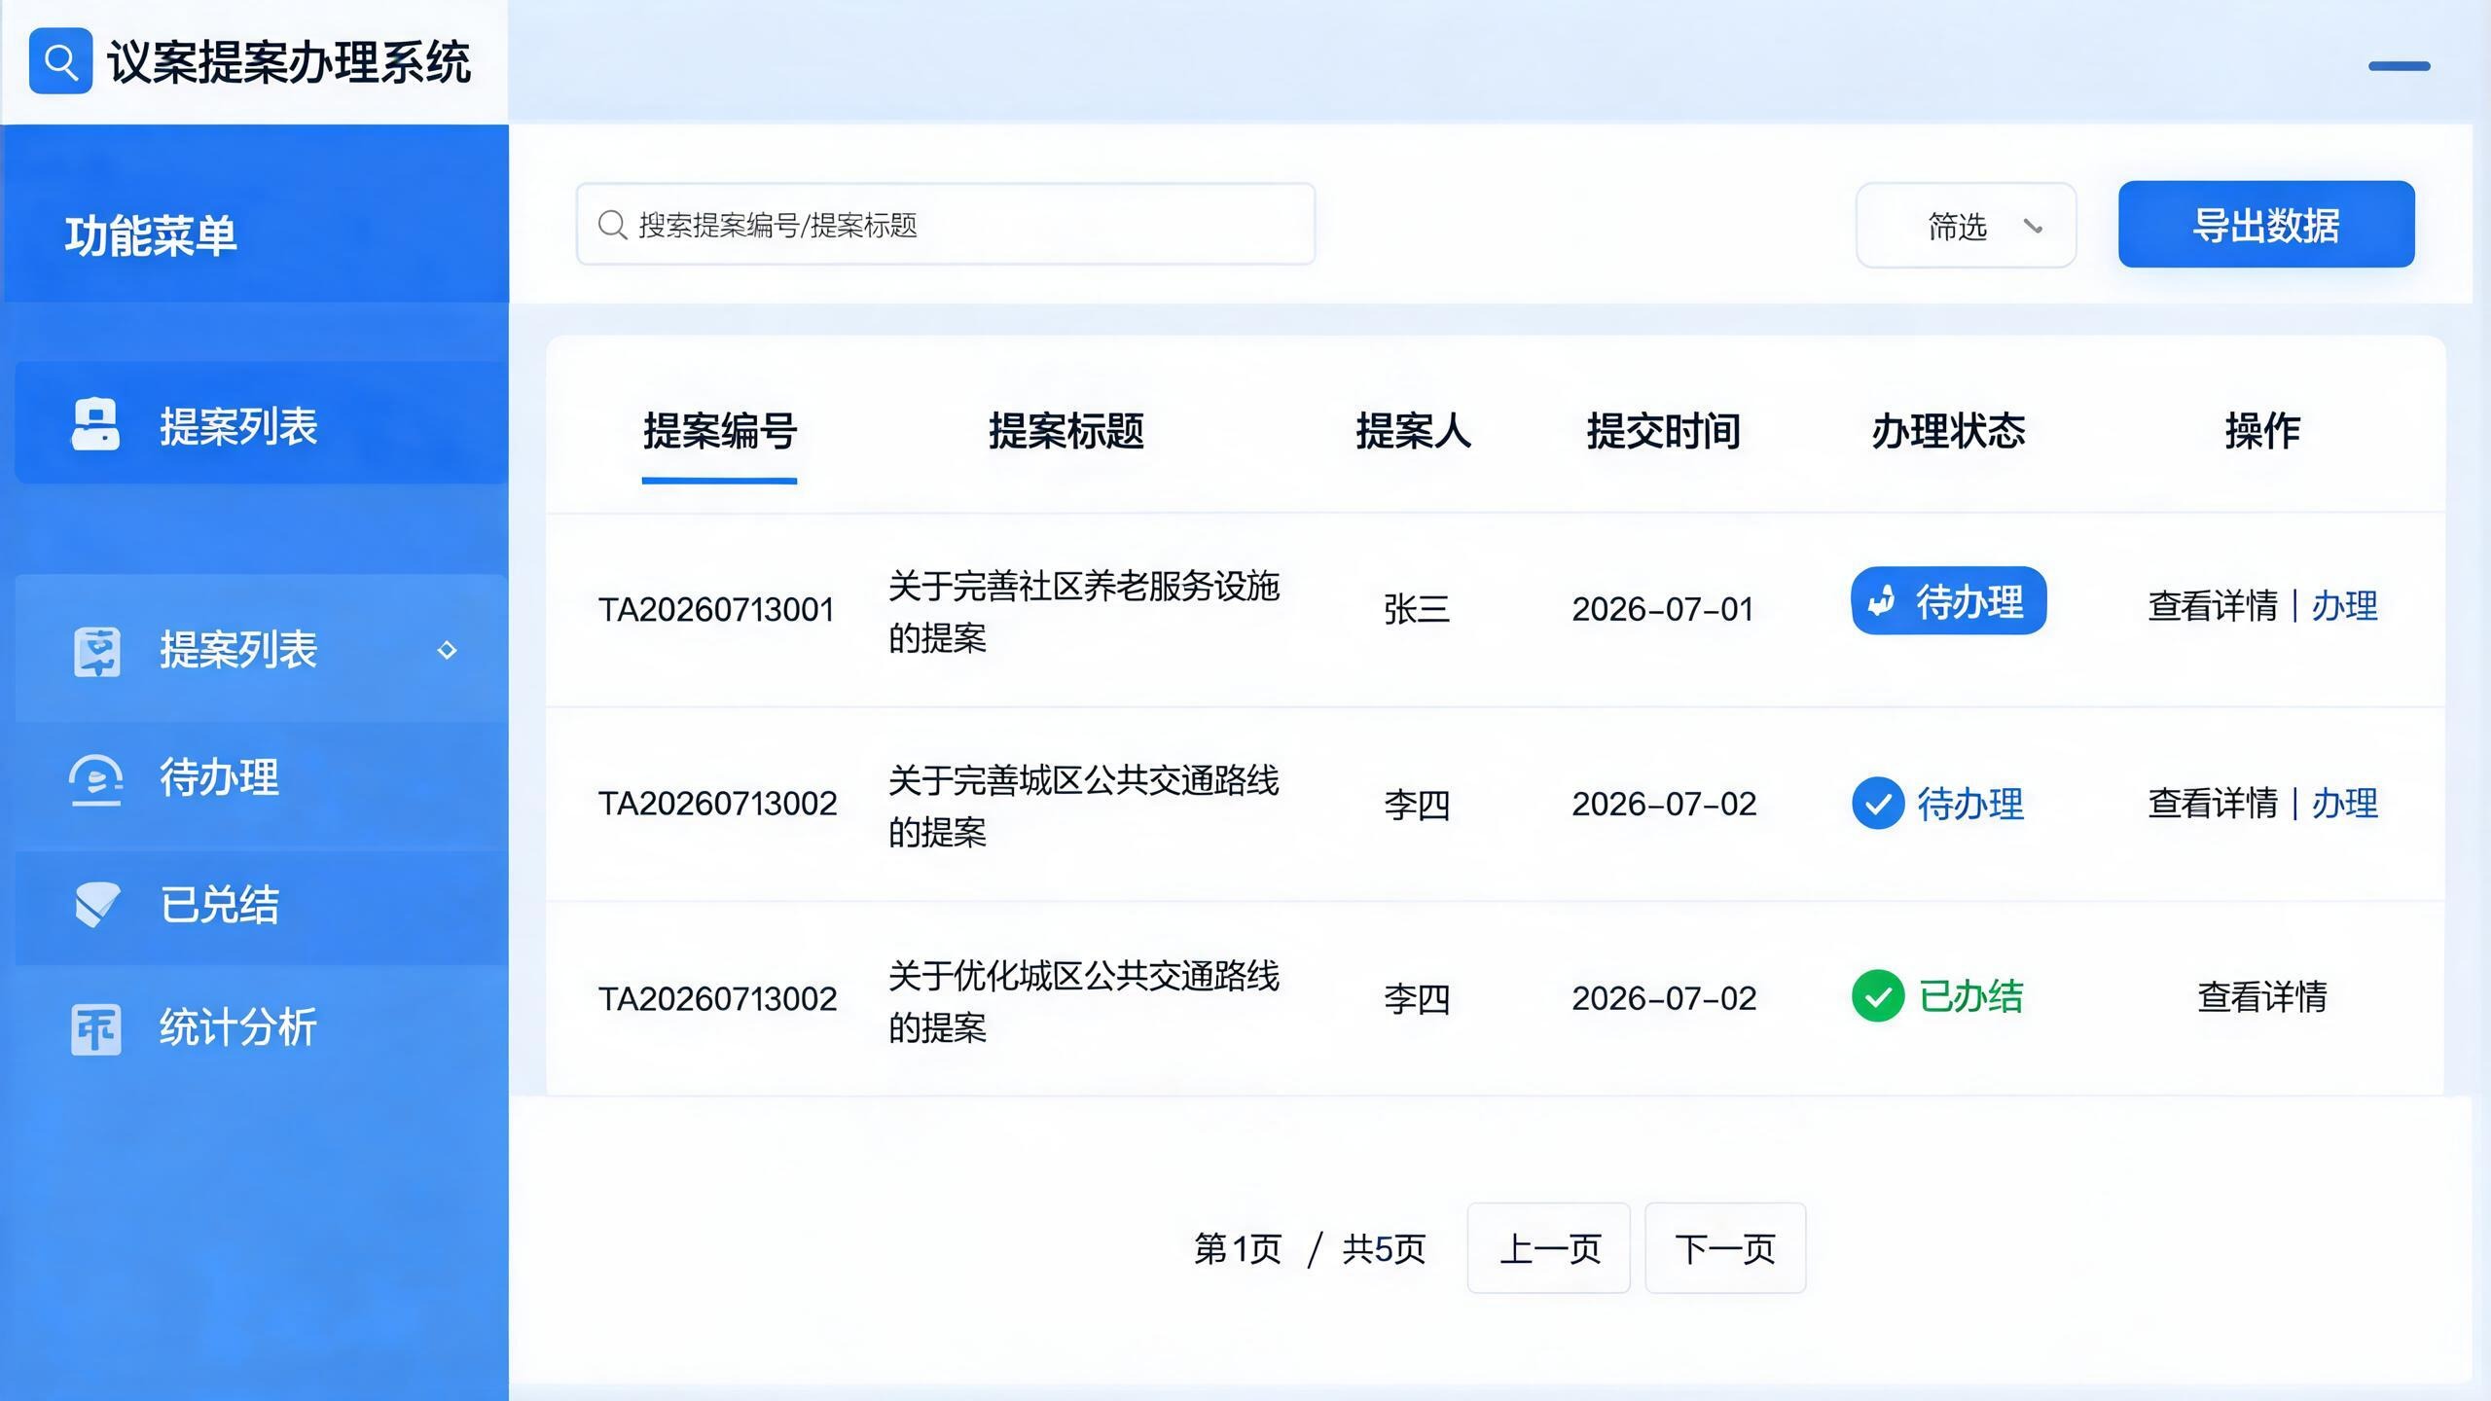The width and height of the screenshot is (2491, 1401).
Task: Click title 关于优化城区公共交通路线的提案
Action: (1084, 1002)
